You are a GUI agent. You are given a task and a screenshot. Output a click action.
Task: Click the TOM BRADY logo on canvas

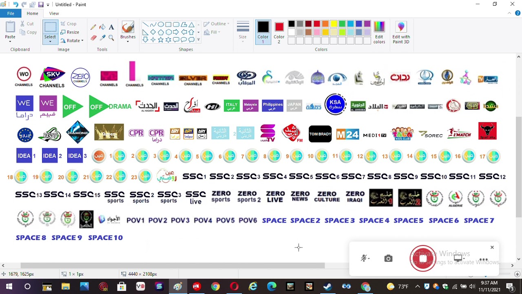coord(320,134)
